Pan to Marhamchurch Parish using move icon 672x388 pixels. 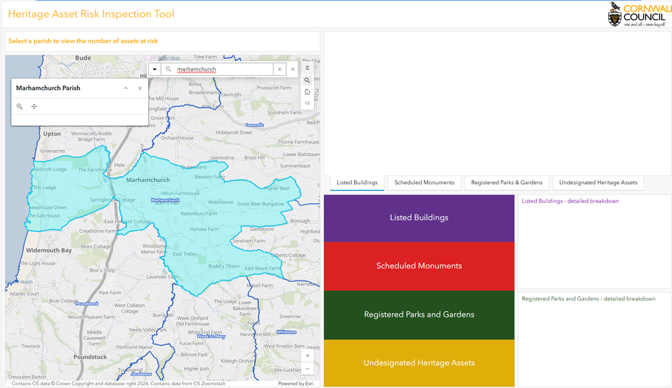34,106
